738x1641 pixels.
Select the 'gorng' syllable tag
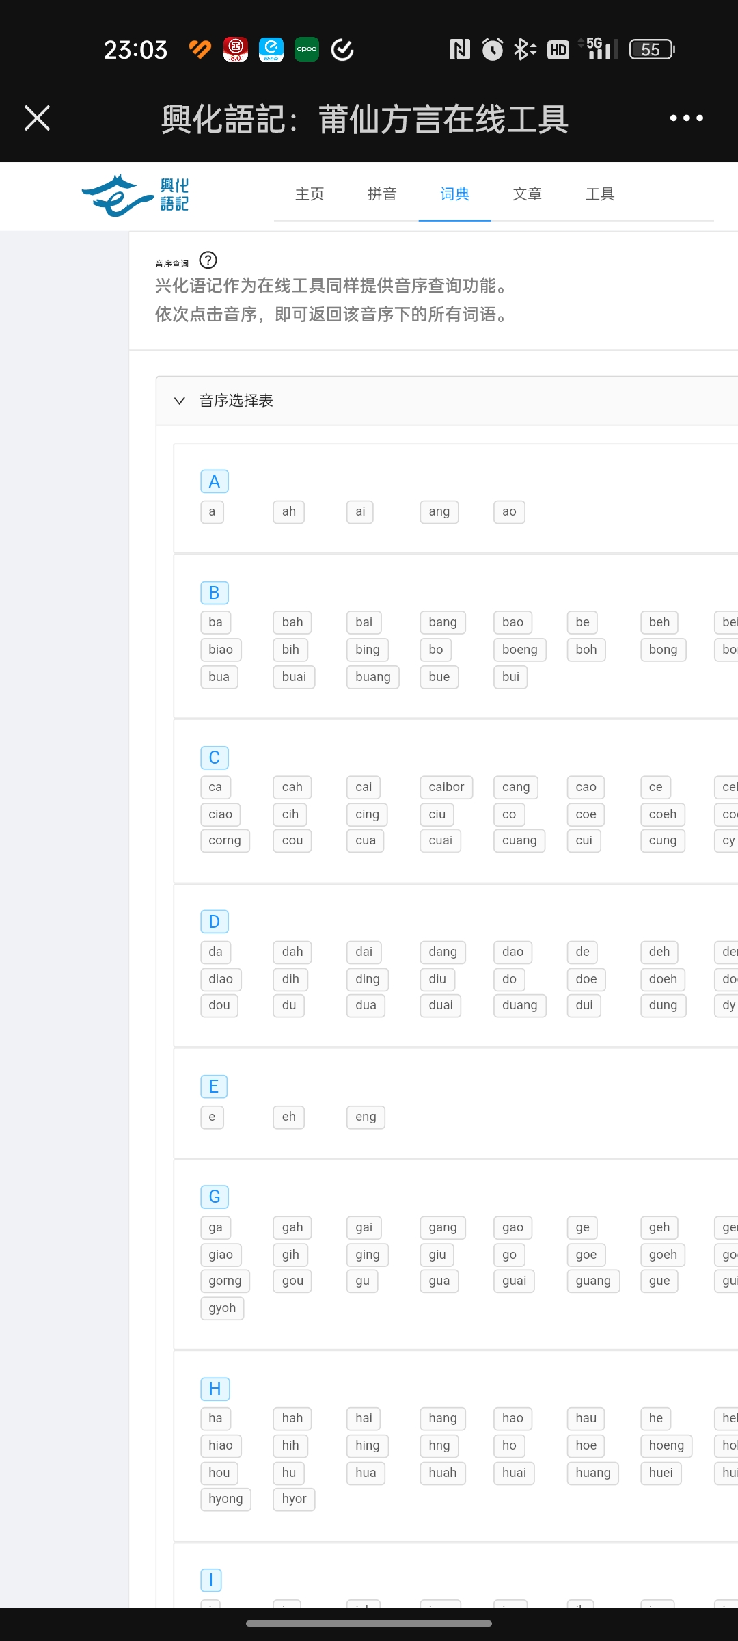225,1281
